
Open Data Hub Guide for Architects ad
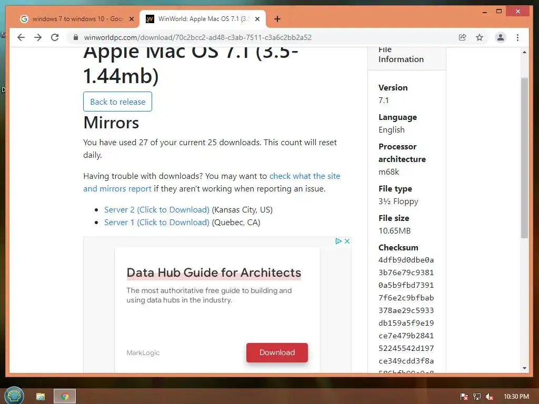[x=214, y=273]
